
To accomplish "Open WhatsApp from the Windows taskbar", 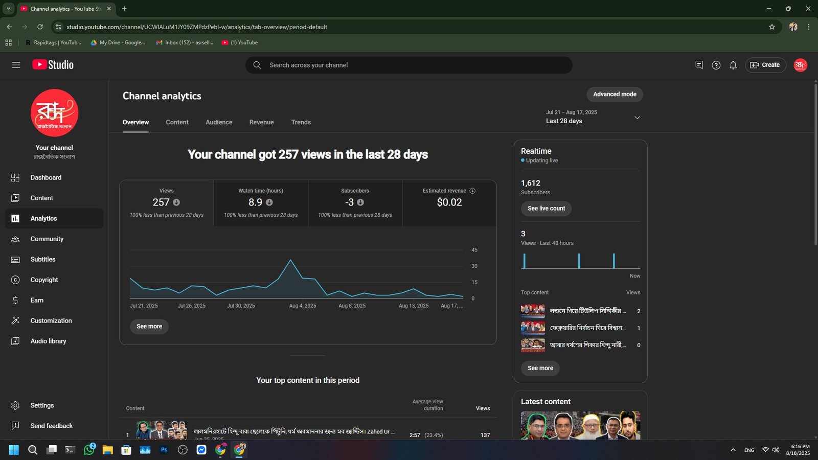I will pyautogui.click(x=89, y=450).
